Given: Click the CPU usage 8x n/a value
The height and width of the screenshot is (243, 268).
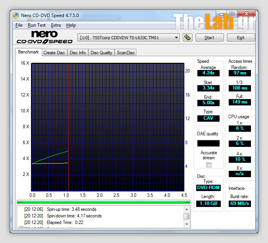Looking at the screenshot, I should [240, 174].
